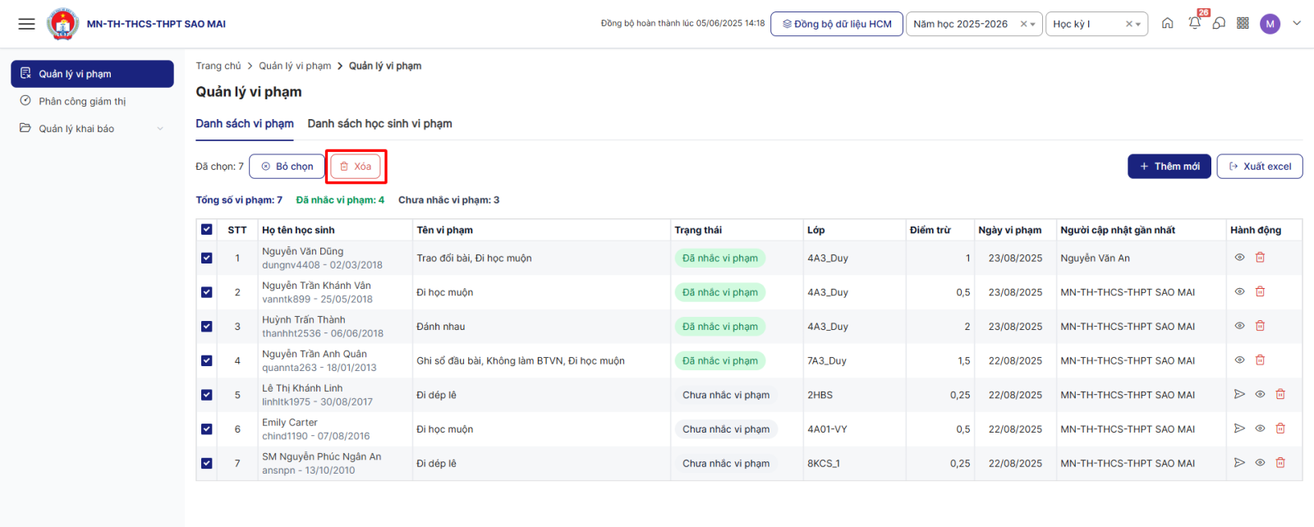Deselect row 5 checkbox

(x=206, y=395)
